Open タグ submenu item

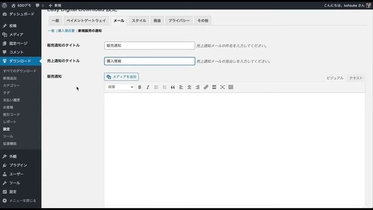(x=6, y=93)
